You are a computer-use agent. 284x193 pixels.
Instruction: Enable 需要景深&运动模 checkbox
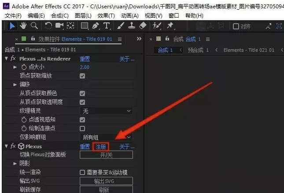point(82,172)
